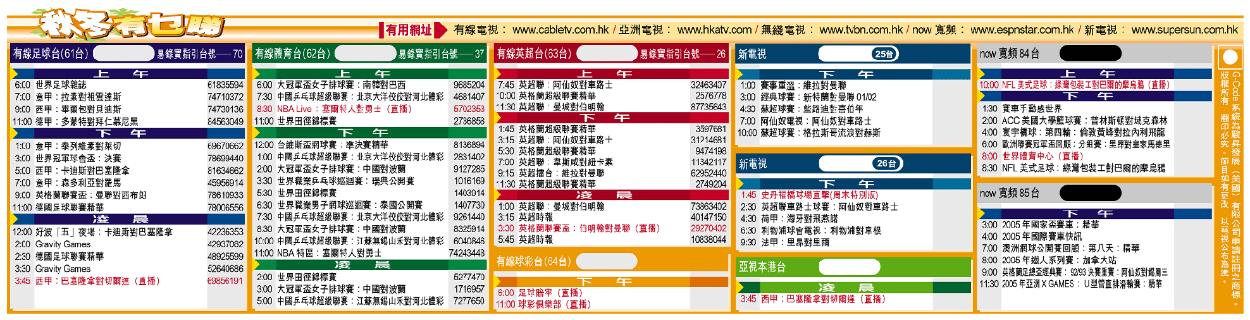Click the 26台 badge for 新電視
The width and height of the screenshot is (1250, 320).
[x=886, y=164]
